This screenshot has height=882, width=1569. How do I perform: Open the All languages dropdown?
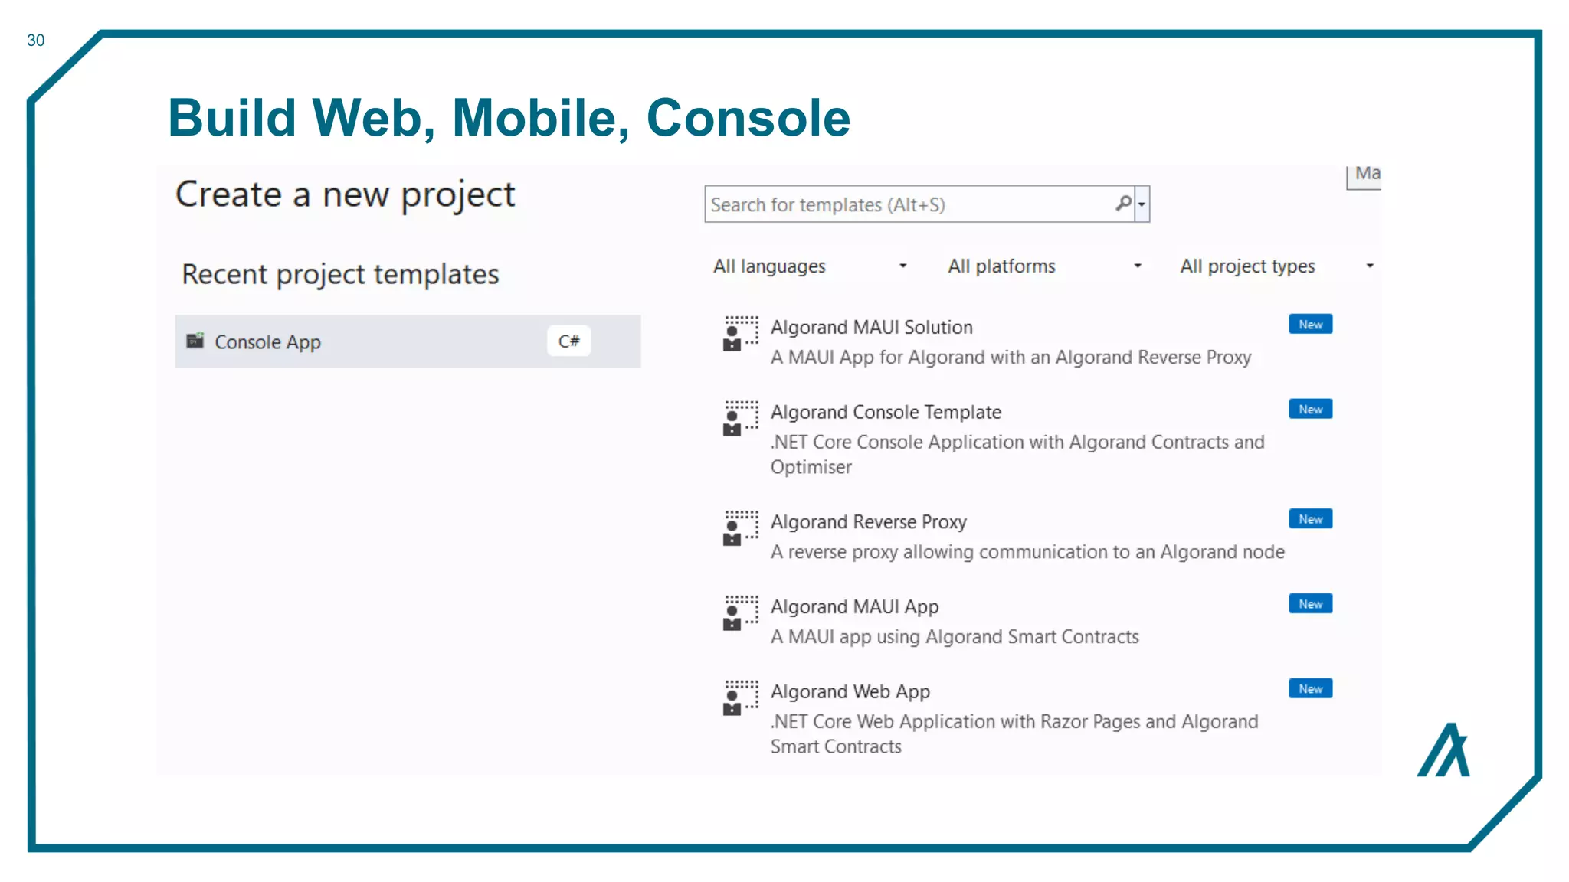pyautogui.click(x=810, y=266)
